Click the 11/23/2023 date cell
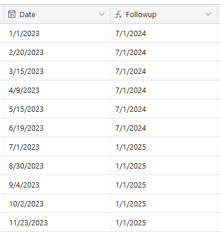The width and height of the screenshot is (220, 236). 57,222
